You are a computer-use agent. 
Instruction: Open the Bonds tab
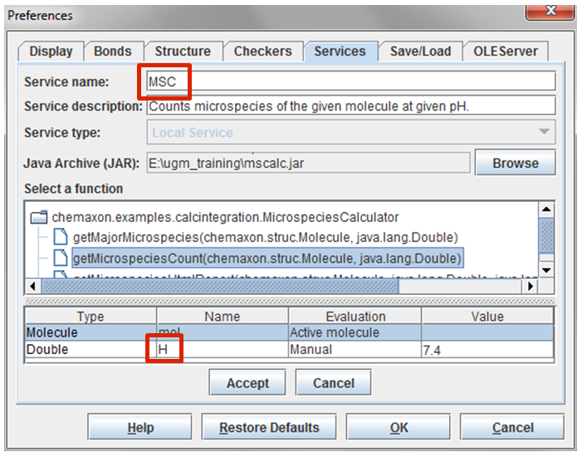click(x=112, y=52)
